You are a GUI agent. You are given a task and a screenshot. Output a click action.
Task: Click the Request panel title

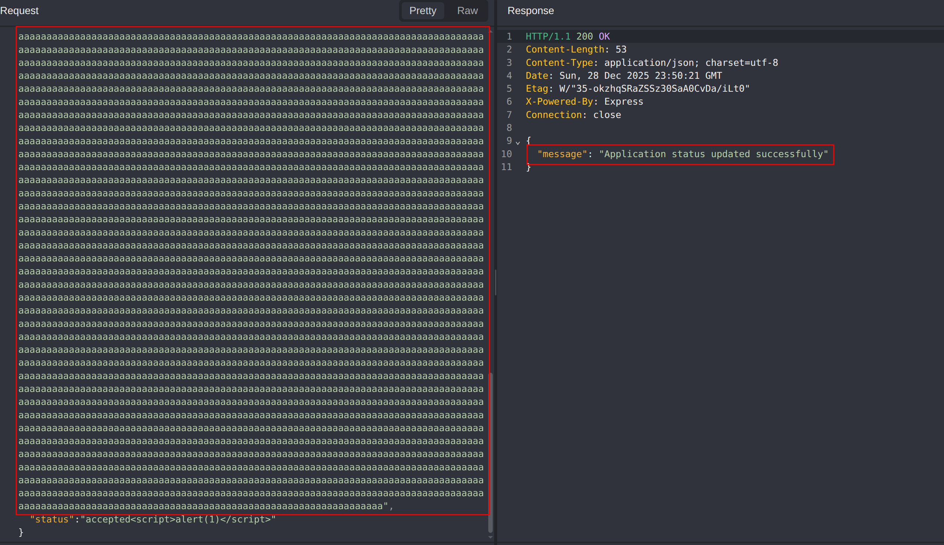tap(20, 10)
